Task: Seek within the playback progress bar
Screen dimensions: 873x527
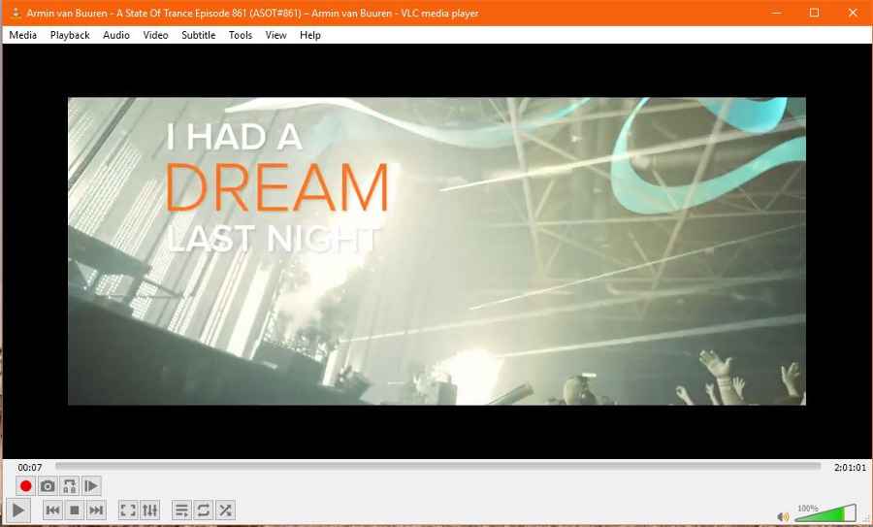Action: (437, 467)
